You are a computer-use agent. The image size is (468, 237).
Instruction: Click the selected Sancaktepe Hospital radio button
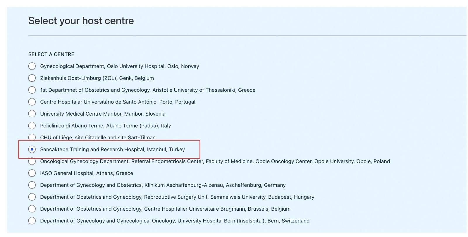tap(32, 149)
